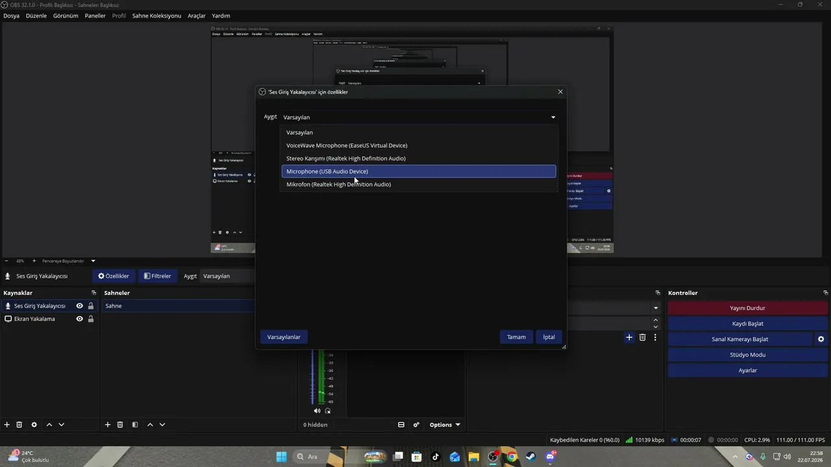
Task: Adjust transition duration stepper arrows
Action: tap(656, 323)
